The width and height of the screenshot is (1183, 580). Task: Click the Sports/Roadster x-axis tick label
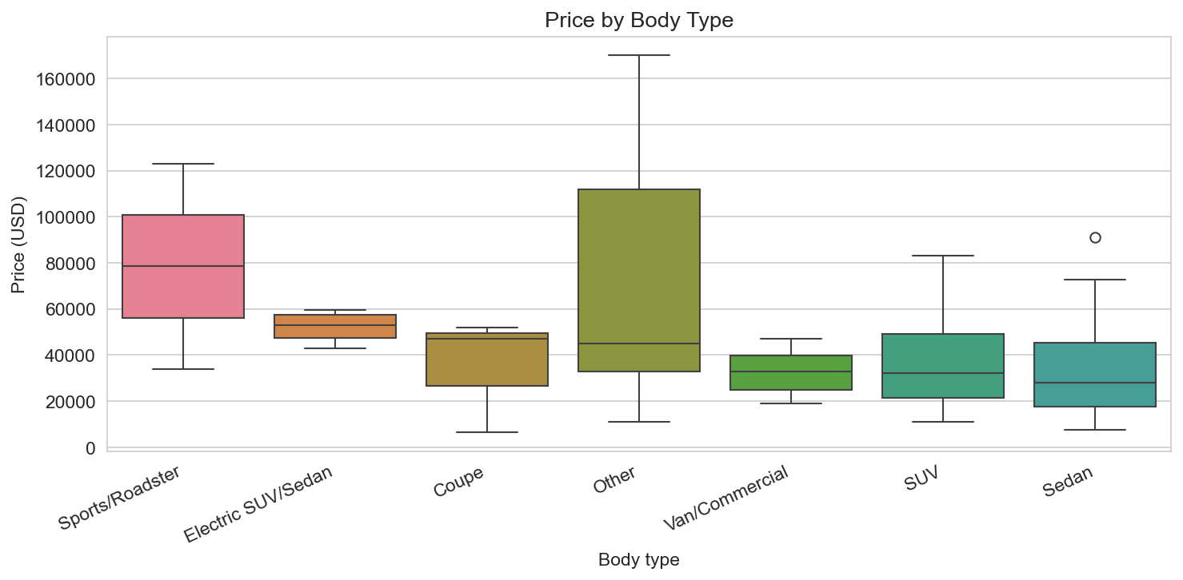coord(118,499)
